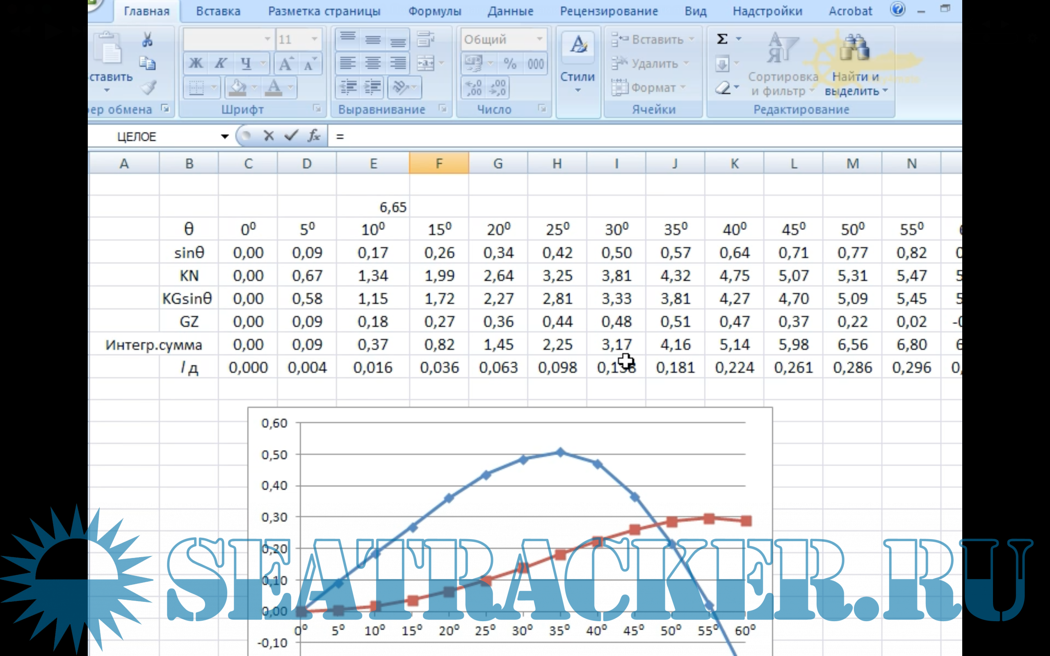Screen dimensions: 1050x656
Task: Toggle underline formatting (Ч)
Action: coord(246,64)
